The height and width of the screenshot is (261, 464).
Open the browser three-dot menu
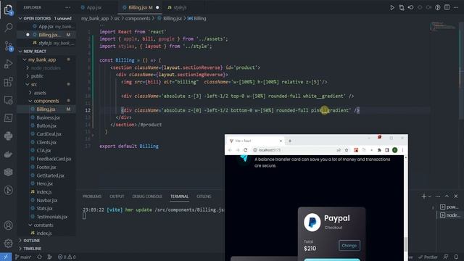[x=402, y=150]
